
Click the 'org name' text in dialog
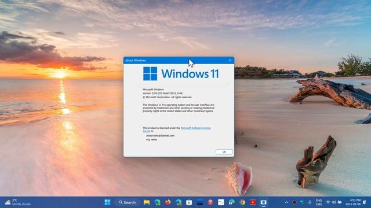[x=151, y=140]
